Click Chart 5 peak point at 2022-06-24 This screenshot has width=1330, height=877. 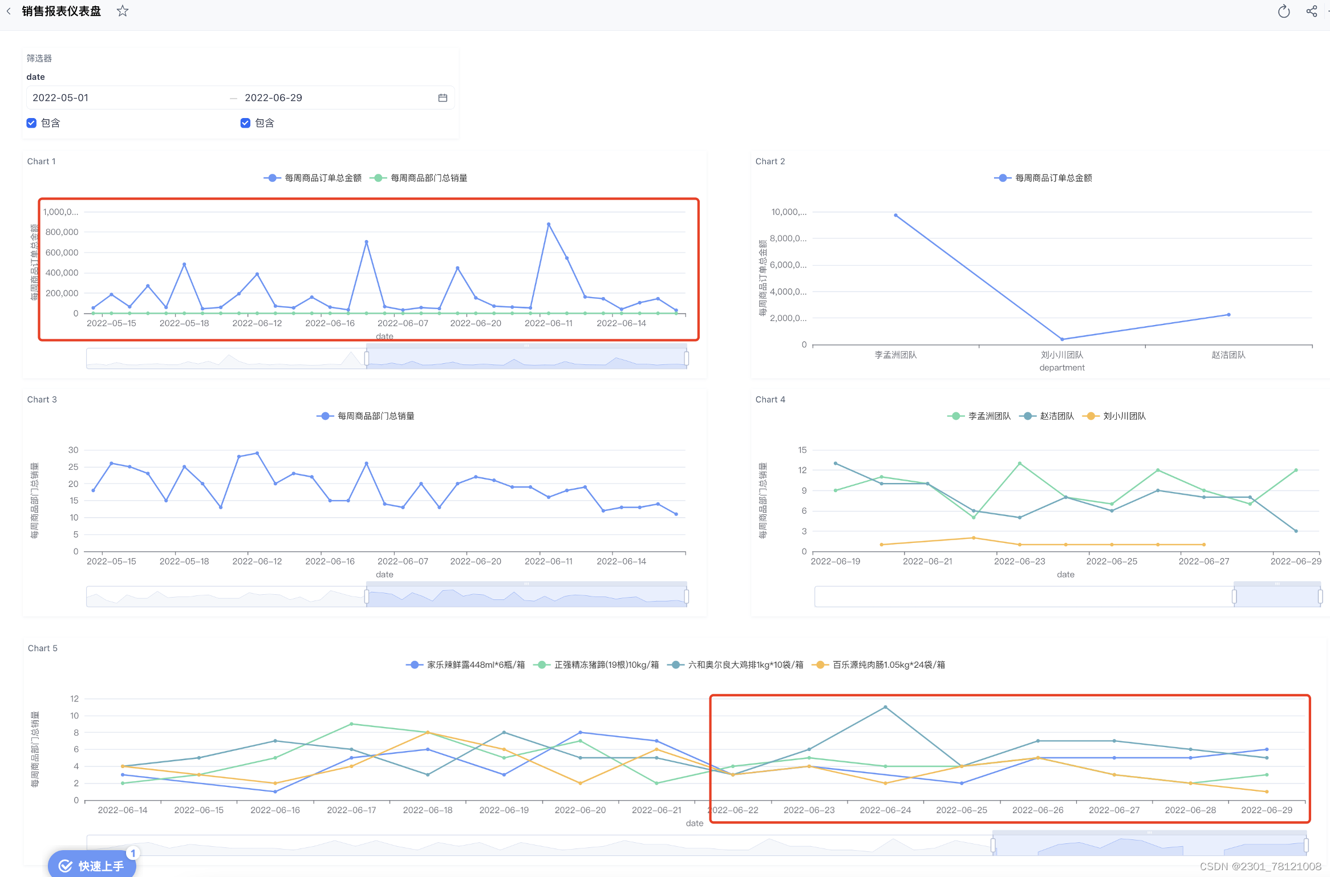(x=886, y=707)
